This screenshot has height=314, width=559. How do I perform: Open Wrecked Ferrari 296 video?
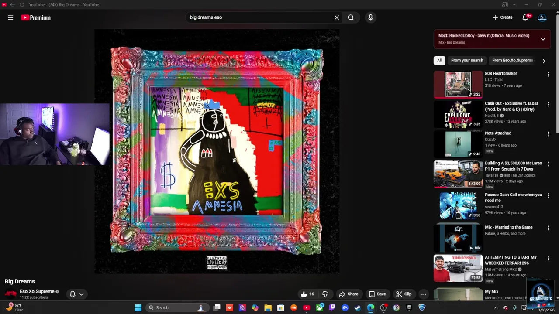[458, 268]
